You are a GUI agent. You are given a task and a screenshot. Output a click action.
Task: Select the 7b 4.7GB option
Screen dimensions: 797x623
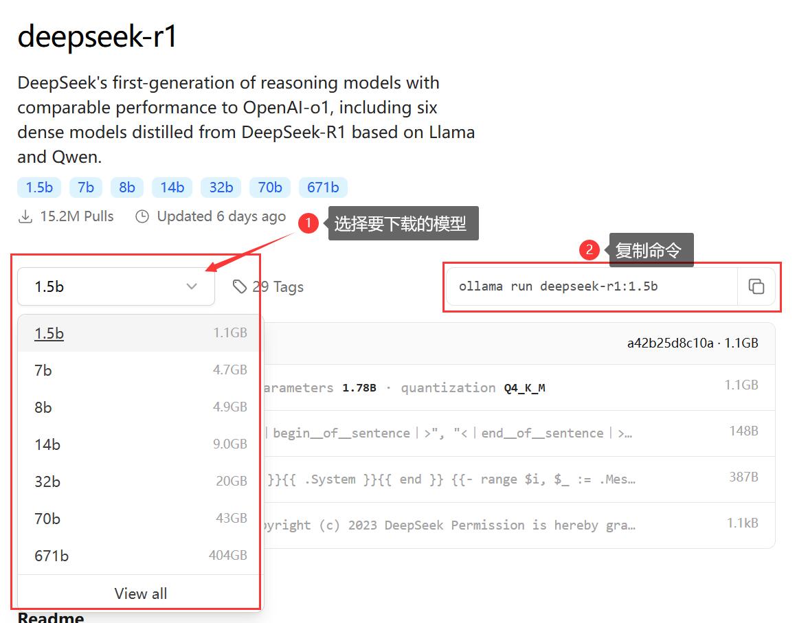tap(140, 370)
